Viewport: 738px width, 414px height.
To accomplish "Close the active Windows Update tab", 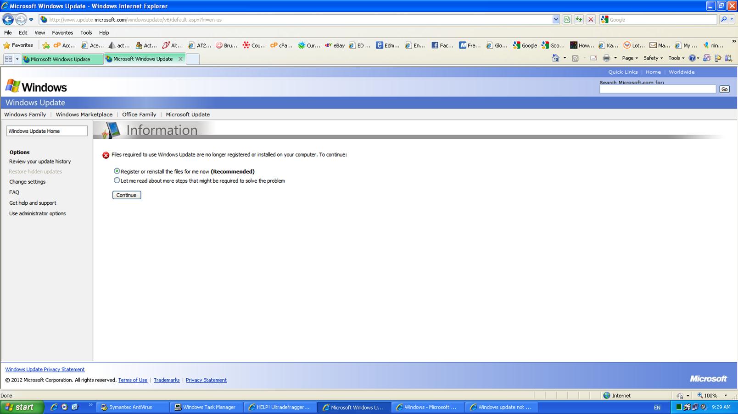I will coord(180,59).
